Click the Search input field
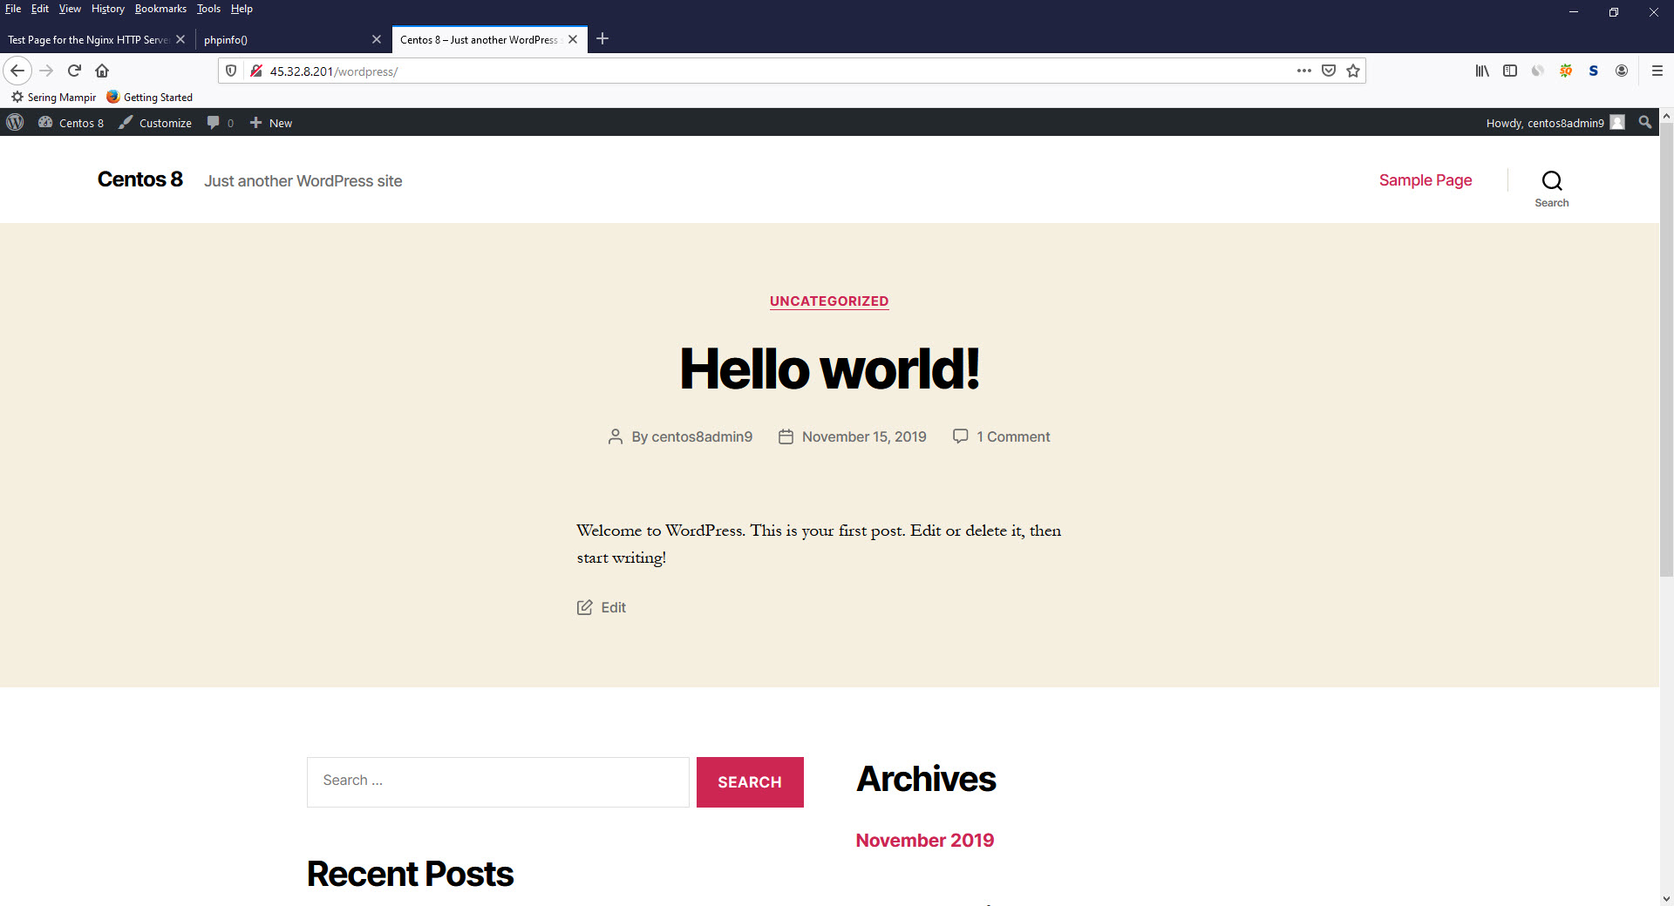The width and height of the screenshot is (1674, 906). pyautogui.click(x=497, y=781)
